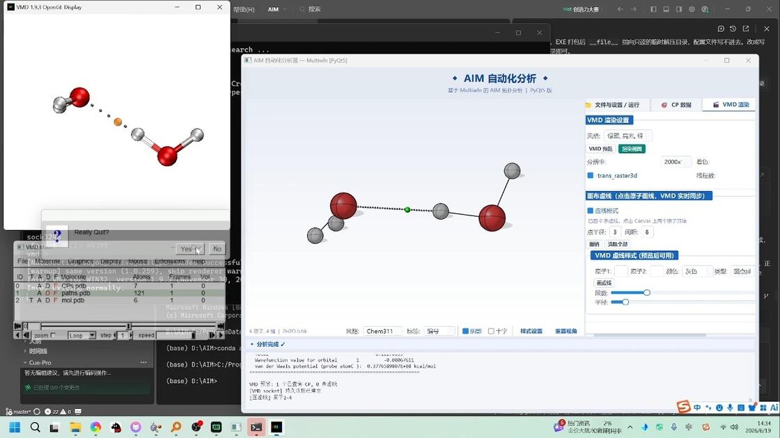This screenshot has width=780, height=438.
Task: Click the 清除全部 button
Action: click(x=617, y=244)
